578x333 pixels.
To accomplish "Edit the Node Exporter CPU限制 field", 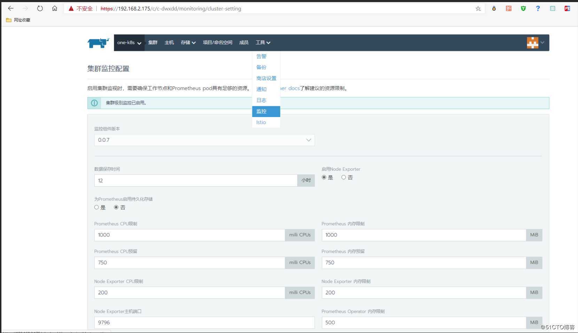I will (189, 293).
